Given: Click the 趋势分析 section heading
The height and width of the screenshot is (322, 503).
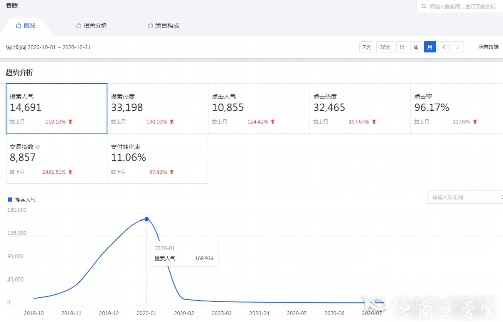Looking at the screenshot, I should [19, 72].
